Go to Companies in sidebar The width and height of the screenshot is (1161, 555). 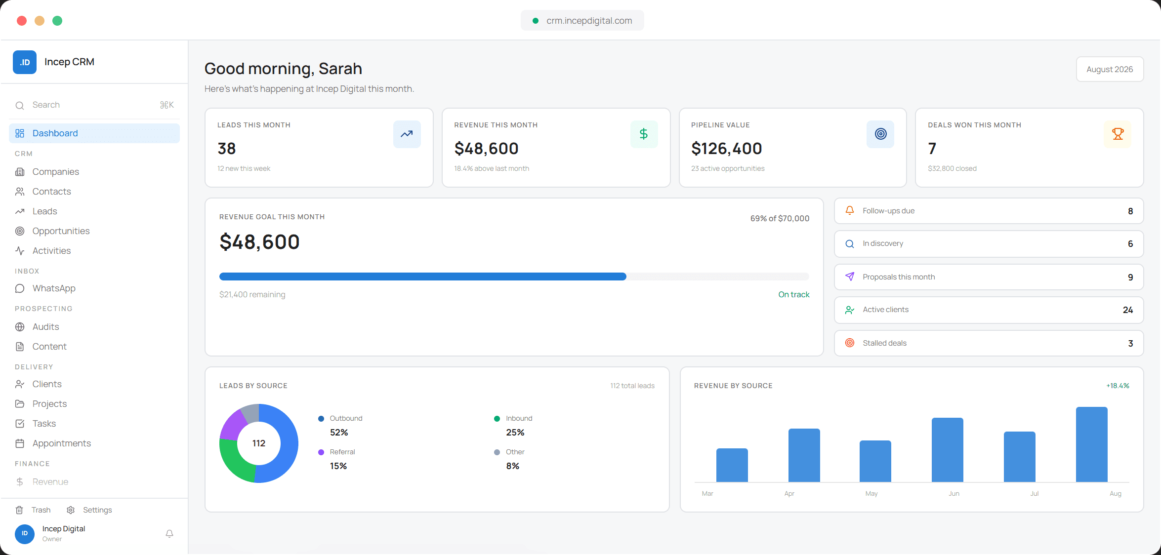pos(94,172)
